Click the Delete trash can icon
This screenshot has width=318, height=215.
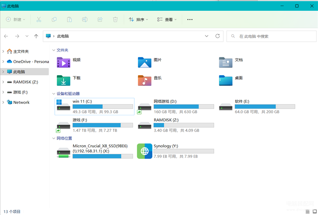point(115,19)
